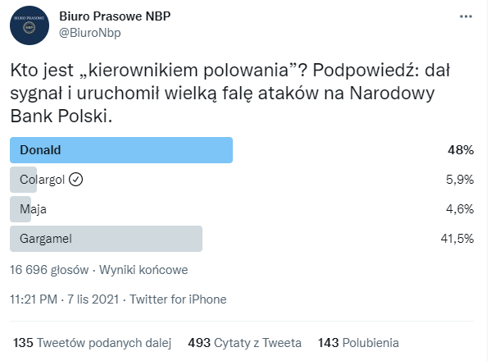Open the @BiuroNbp handle link
This screenshot has height=361, width=491.
tap(90, 33)
